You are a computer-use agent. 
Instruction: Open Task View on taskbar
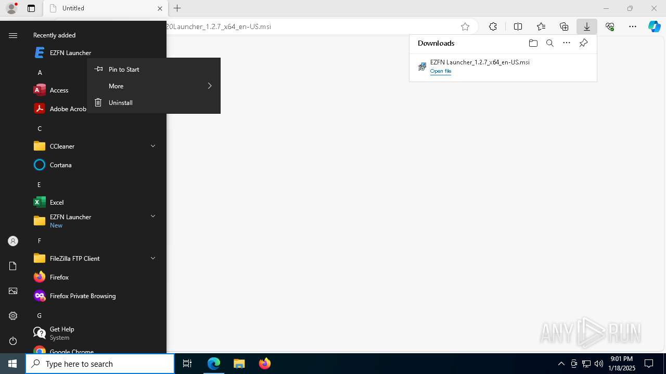pyautogui.click(x=187, y=364)
